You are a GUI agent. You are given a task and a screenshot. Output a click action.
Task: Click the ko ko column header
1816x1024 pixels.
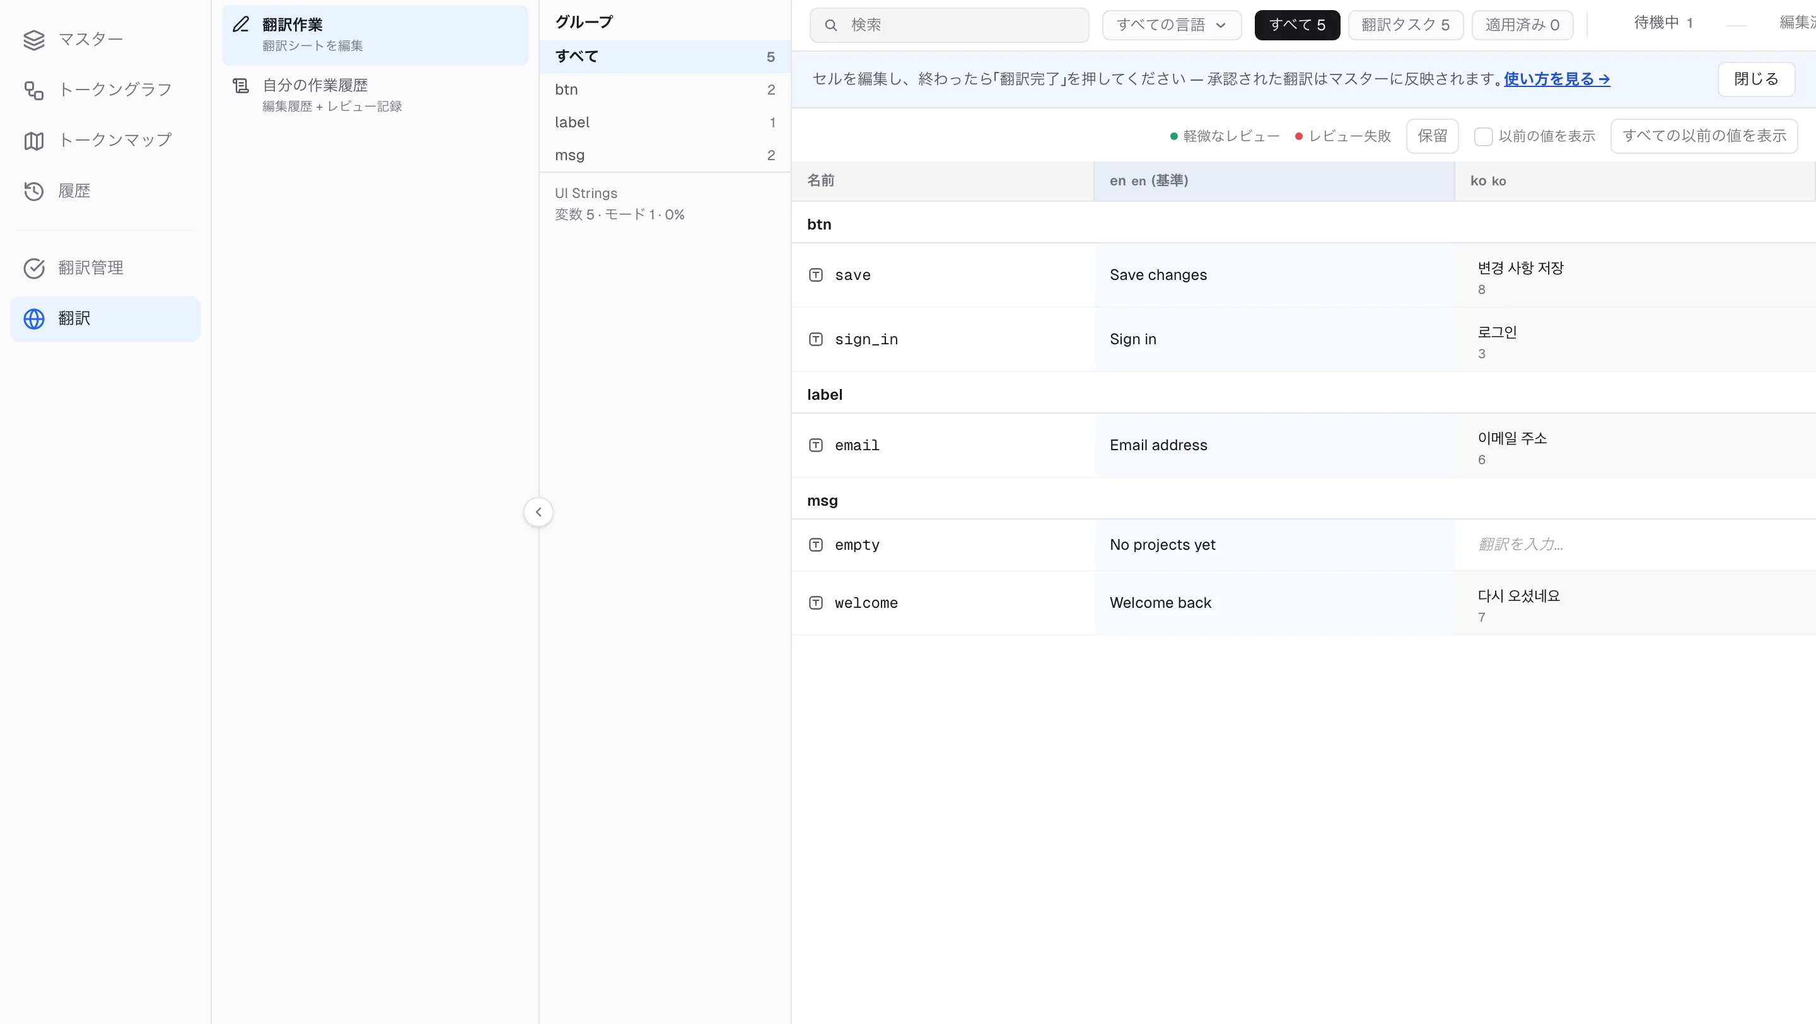pyautogui.click(x=1634, y=181)
